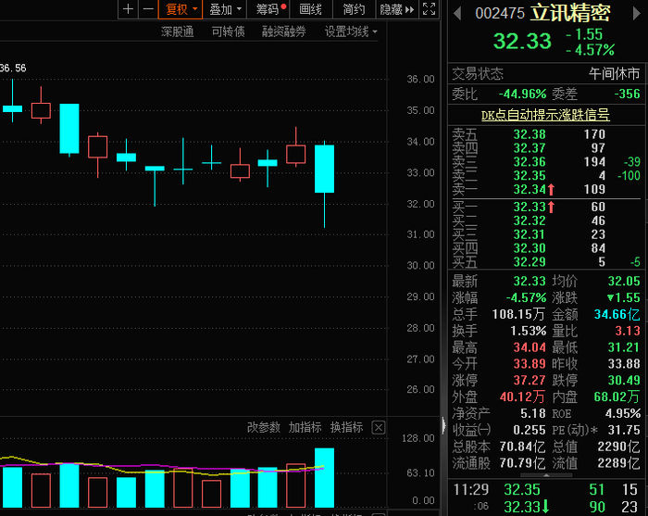This screenshot has height=516, width=648.
Task: Toggle fullscreen chart icon
Action: pos(429,9)
